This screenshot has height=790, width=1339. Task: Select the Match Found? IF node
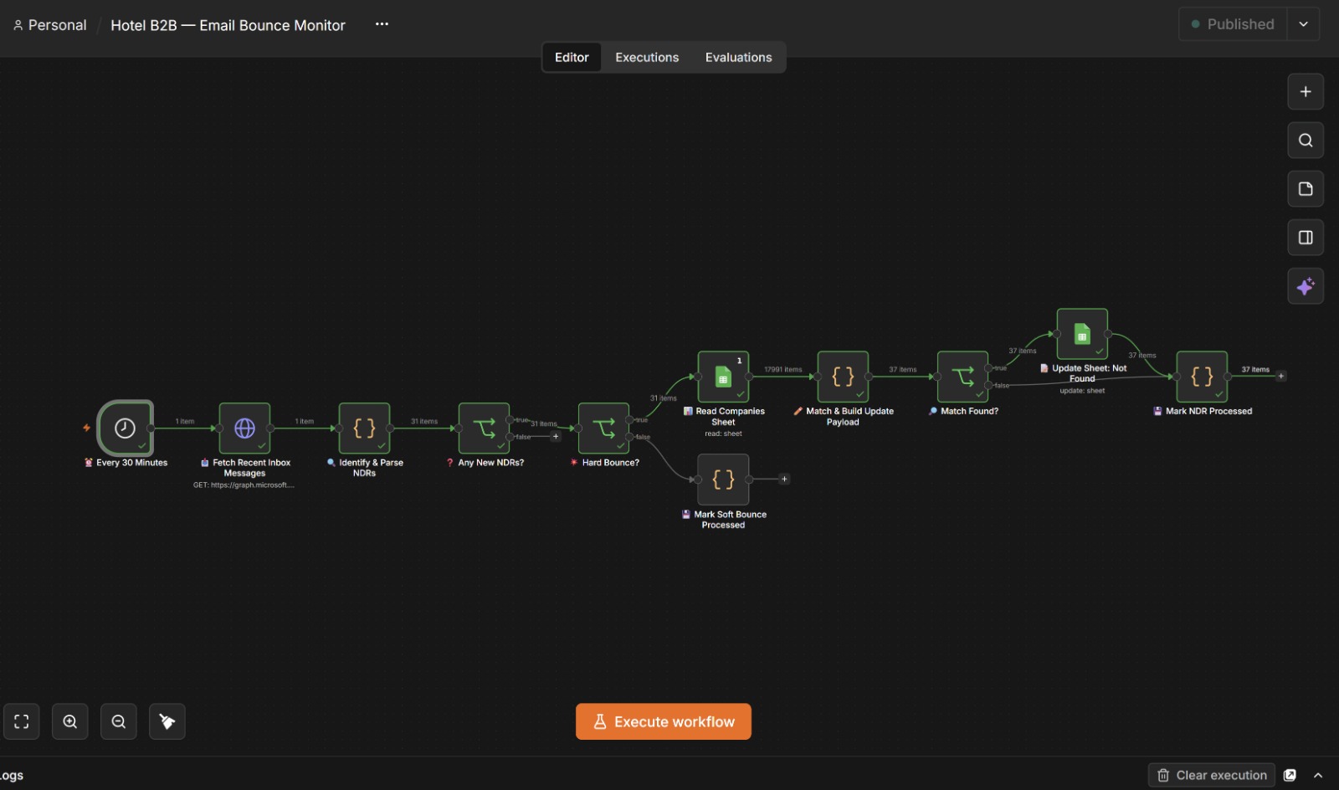click(x=962, y=377)
